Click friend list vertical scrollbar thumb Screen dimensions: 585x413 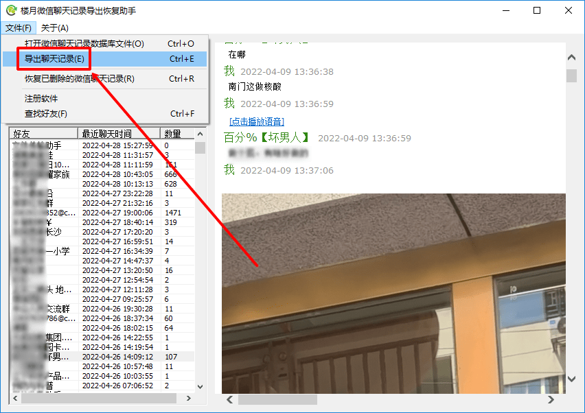200,147
